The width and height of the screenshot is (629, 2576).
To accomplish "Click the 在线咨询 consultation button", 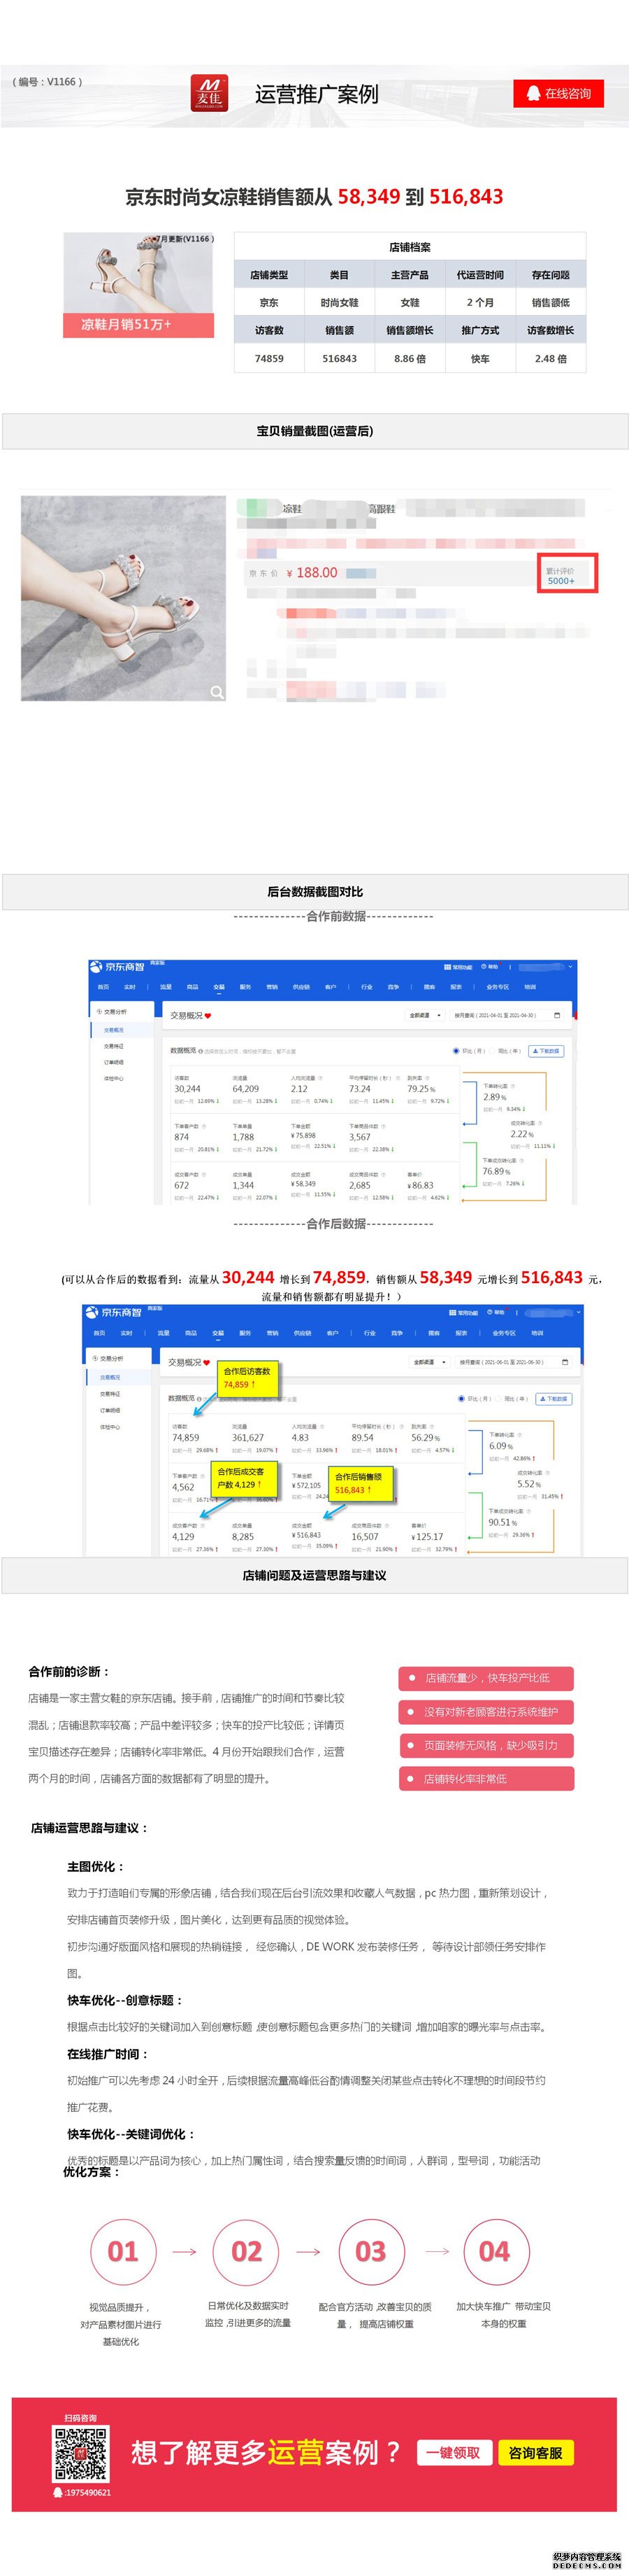I will (x=558, y=93).
